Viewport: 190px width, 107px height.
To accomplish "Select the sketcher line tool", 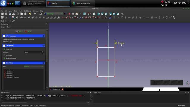I will click(x=66, y=18).
